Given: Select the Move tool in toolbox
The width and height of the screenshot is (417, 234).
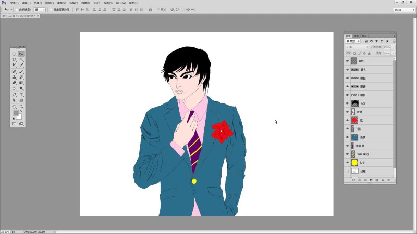Looking at the screenshot, I should click(21, 54).
